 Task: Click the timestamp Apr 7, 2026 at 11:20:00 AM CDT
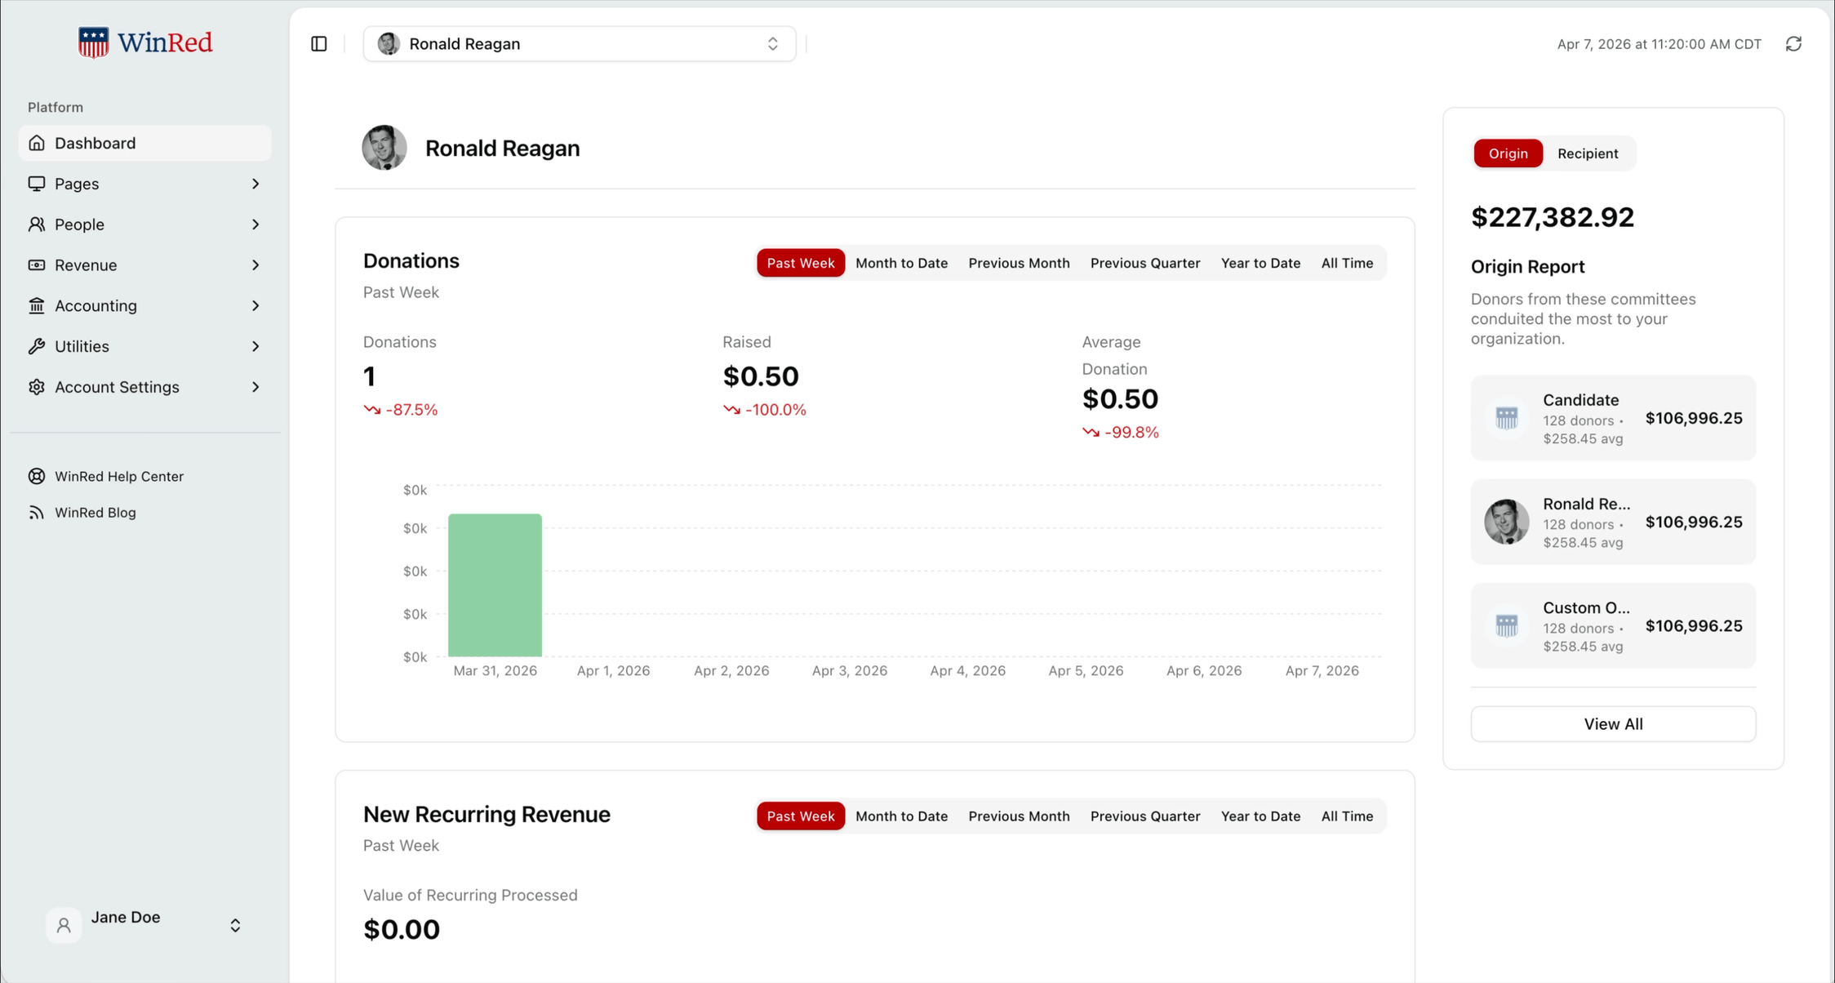[x=1659, y=44]
